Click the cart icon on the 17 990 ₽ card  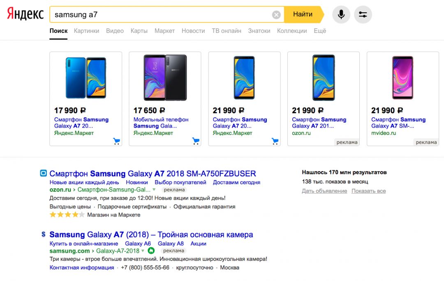[117, 141]
